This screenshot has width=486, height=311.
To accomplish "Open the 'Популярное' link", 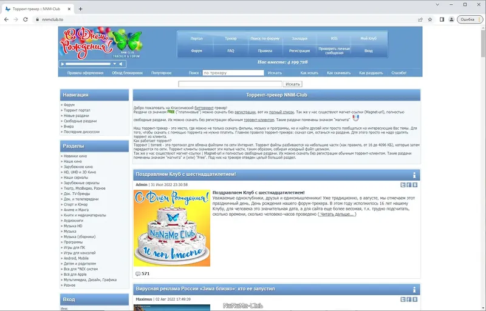I will click(161, 73).
